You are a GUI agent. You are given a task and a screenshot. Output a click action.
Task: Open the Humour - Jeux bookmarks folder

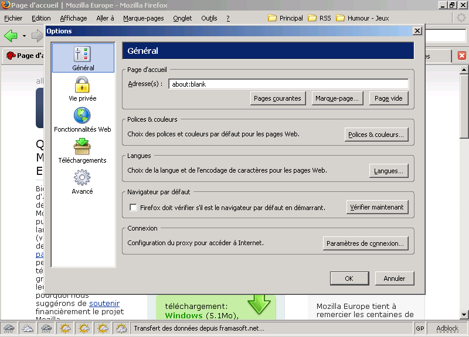point(362,18)
